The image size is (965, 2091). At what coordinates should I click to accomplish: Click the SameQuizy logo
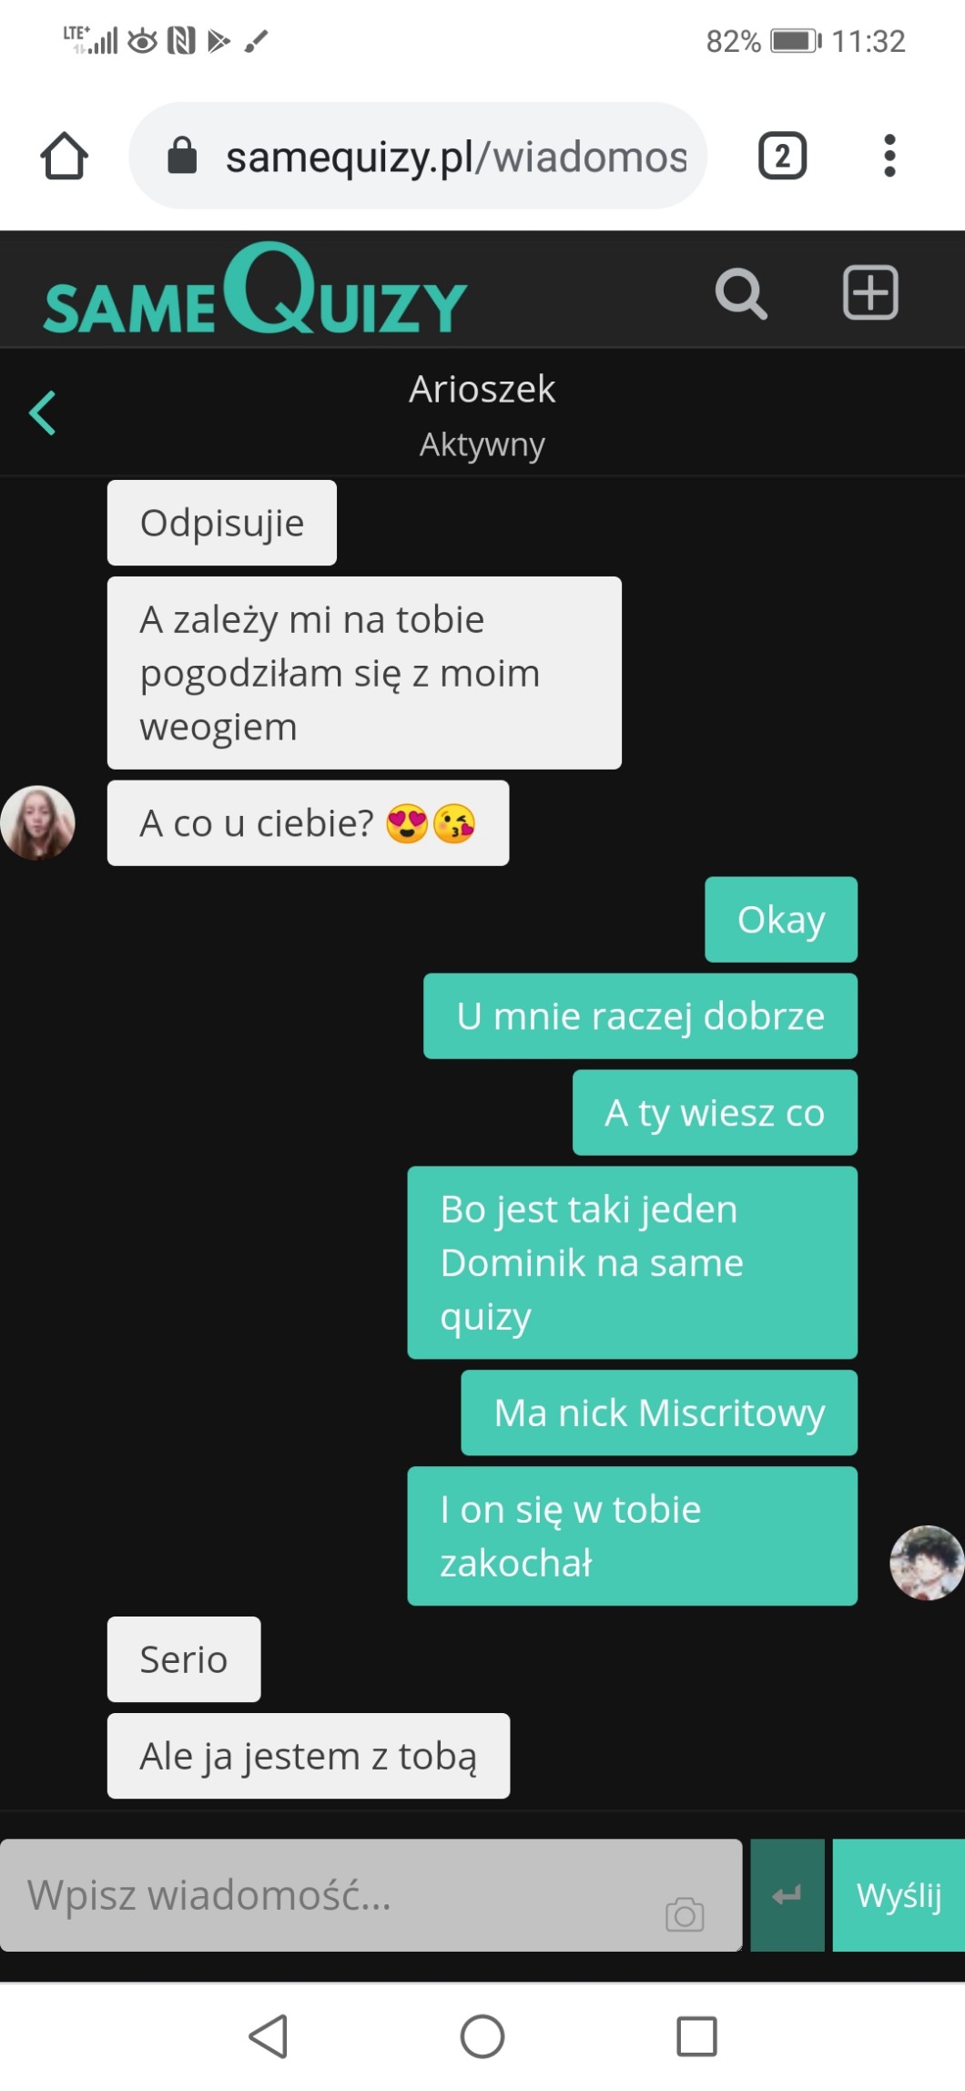[x=255, y=290]
